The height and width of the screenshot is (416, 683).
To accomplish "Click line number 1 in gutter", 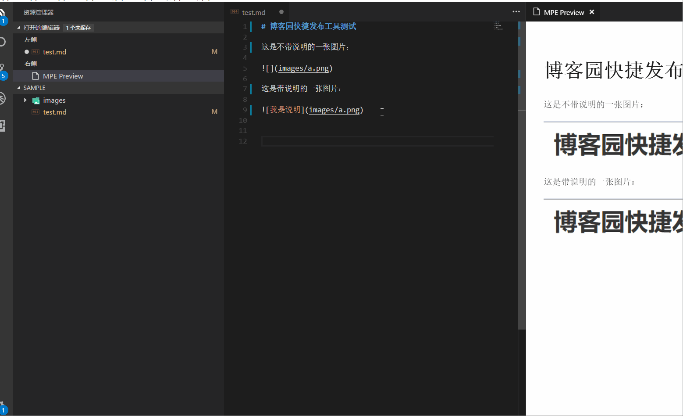I will (245, 26).
